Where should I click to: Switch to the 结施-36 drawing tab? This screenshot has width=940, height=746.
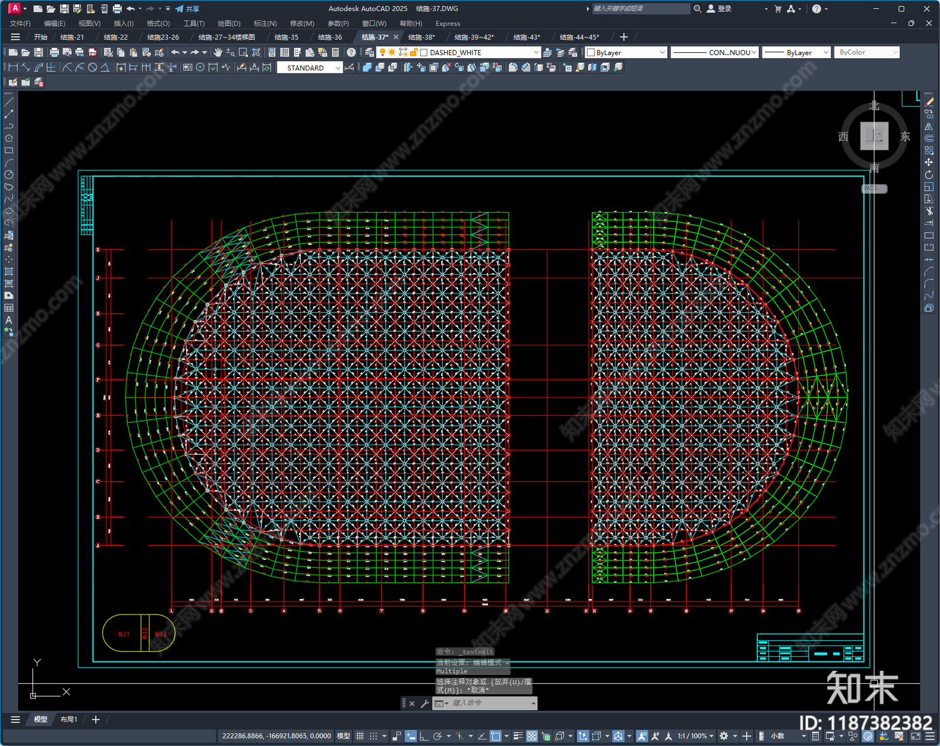330,37
